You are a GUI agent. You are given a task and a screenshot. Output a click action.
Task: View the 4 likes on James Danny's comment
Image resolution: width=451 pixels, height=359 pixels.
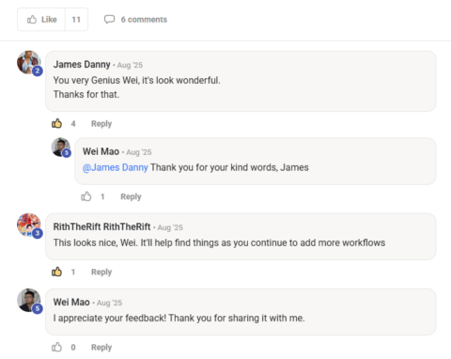click(x=73, y=124)
